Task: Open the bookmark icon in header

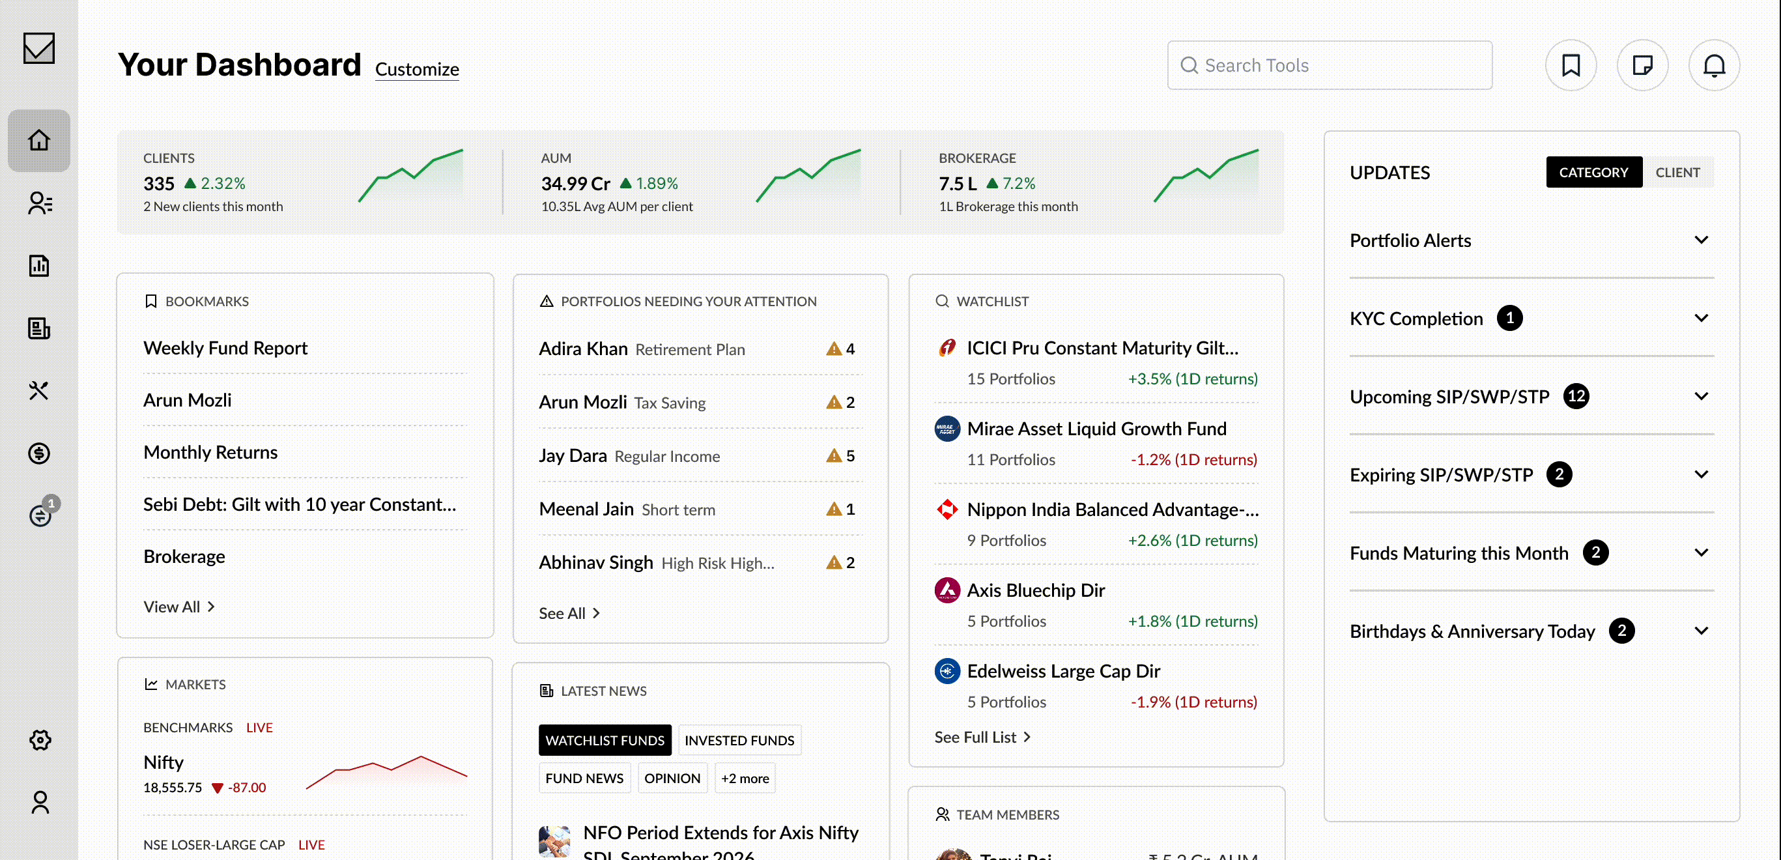Action: pyautogui.click(x=1570, y=66)
